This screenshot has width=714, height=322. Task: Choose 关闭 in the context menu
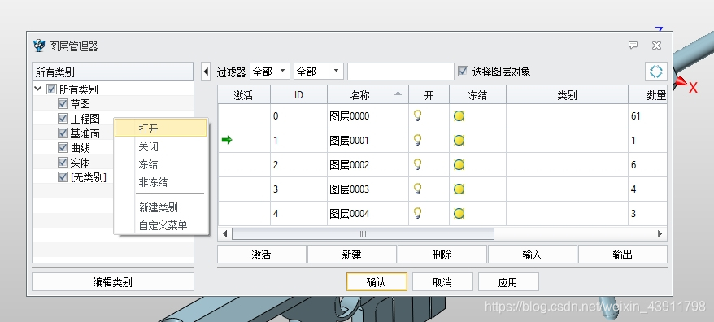pyautogui.click(x=160, y=146)
